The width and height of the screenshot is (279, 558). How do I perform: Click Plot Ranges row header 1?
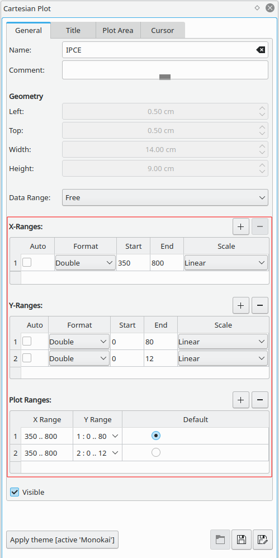point(15,436)
